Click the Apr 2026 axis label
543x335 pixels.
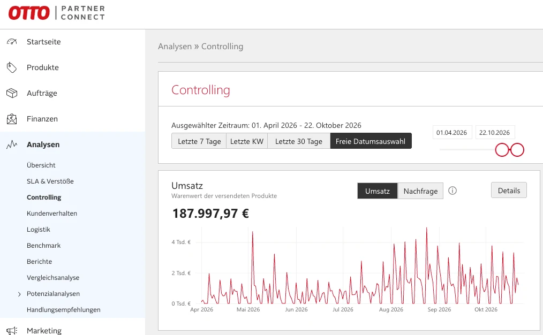pyautogui.click(x=201, y=309)
